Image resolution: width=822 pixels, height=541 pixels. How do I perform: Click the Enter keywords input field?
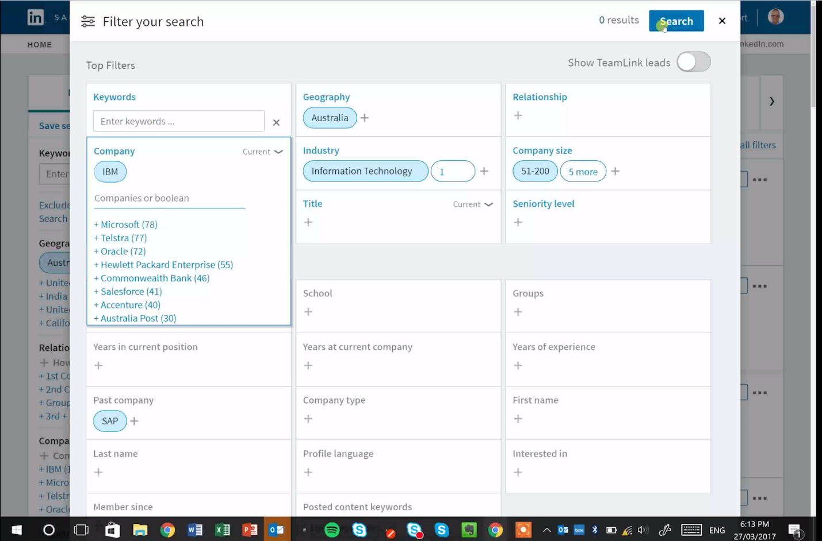[178, 121]
